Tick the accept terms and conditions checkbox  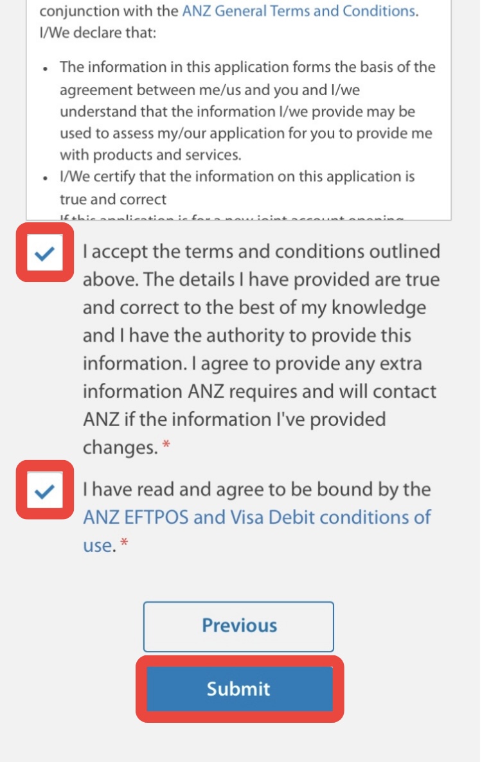(44, 253)
